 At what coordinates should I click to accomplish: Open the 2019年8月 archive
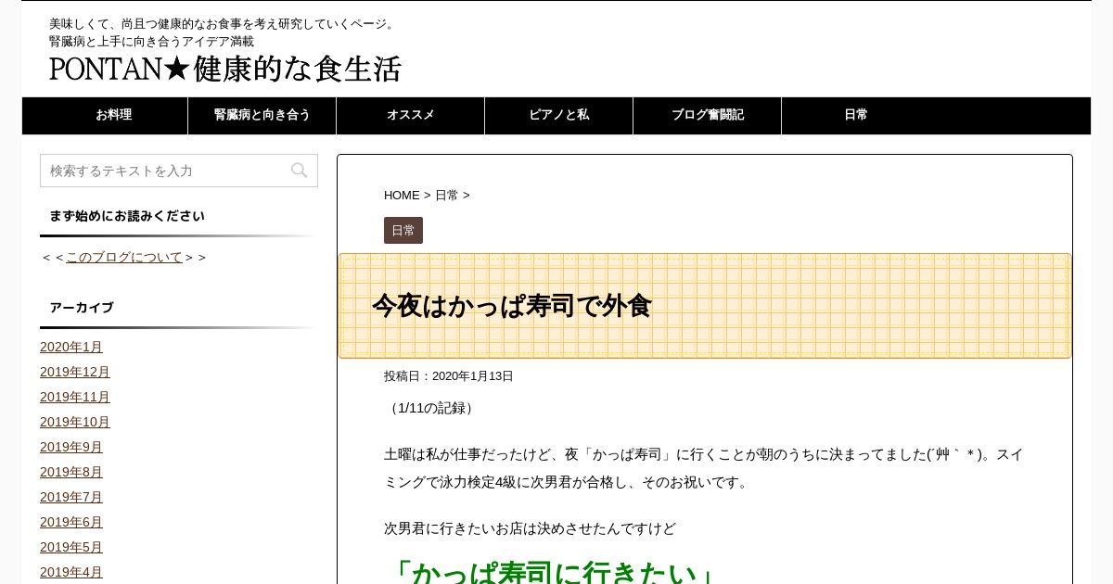tap(71, 472)
